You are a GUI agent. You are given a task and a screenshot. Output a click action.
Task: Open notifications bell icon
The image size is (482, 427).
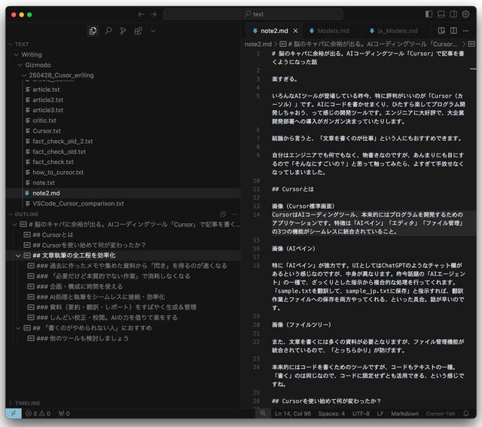pyautogui.click(x=466, y=413)
